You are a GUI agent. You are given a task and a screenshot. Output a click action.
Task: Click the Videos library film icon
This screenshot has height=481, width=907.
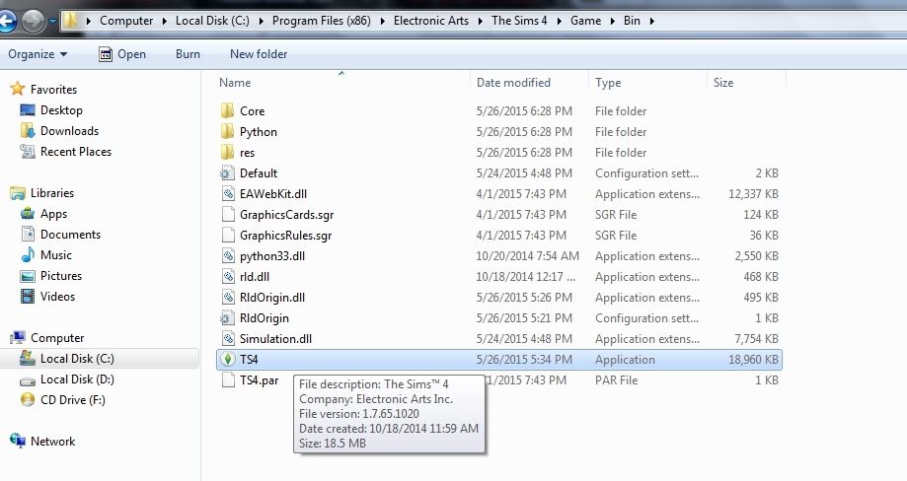pos(28,297)
